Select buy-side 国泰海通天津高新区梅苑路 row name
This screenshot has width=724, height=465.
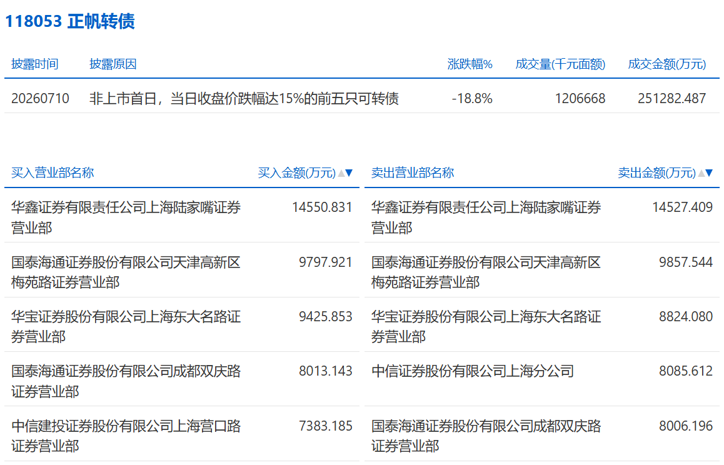tap(126, 272)
